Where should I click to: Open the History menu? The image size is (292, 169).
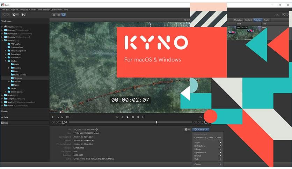tap(46, 10)
